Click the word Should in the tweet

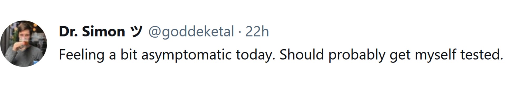301,55
